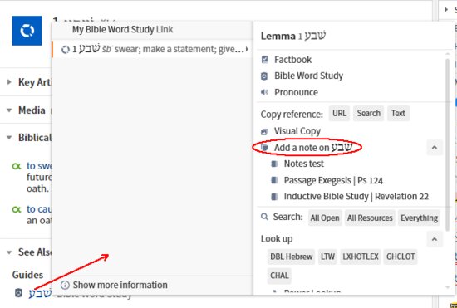The width and height of the screenshot is (457, 308).
Task: Look up in DBL Hebrew
Action: click(291, 257)
